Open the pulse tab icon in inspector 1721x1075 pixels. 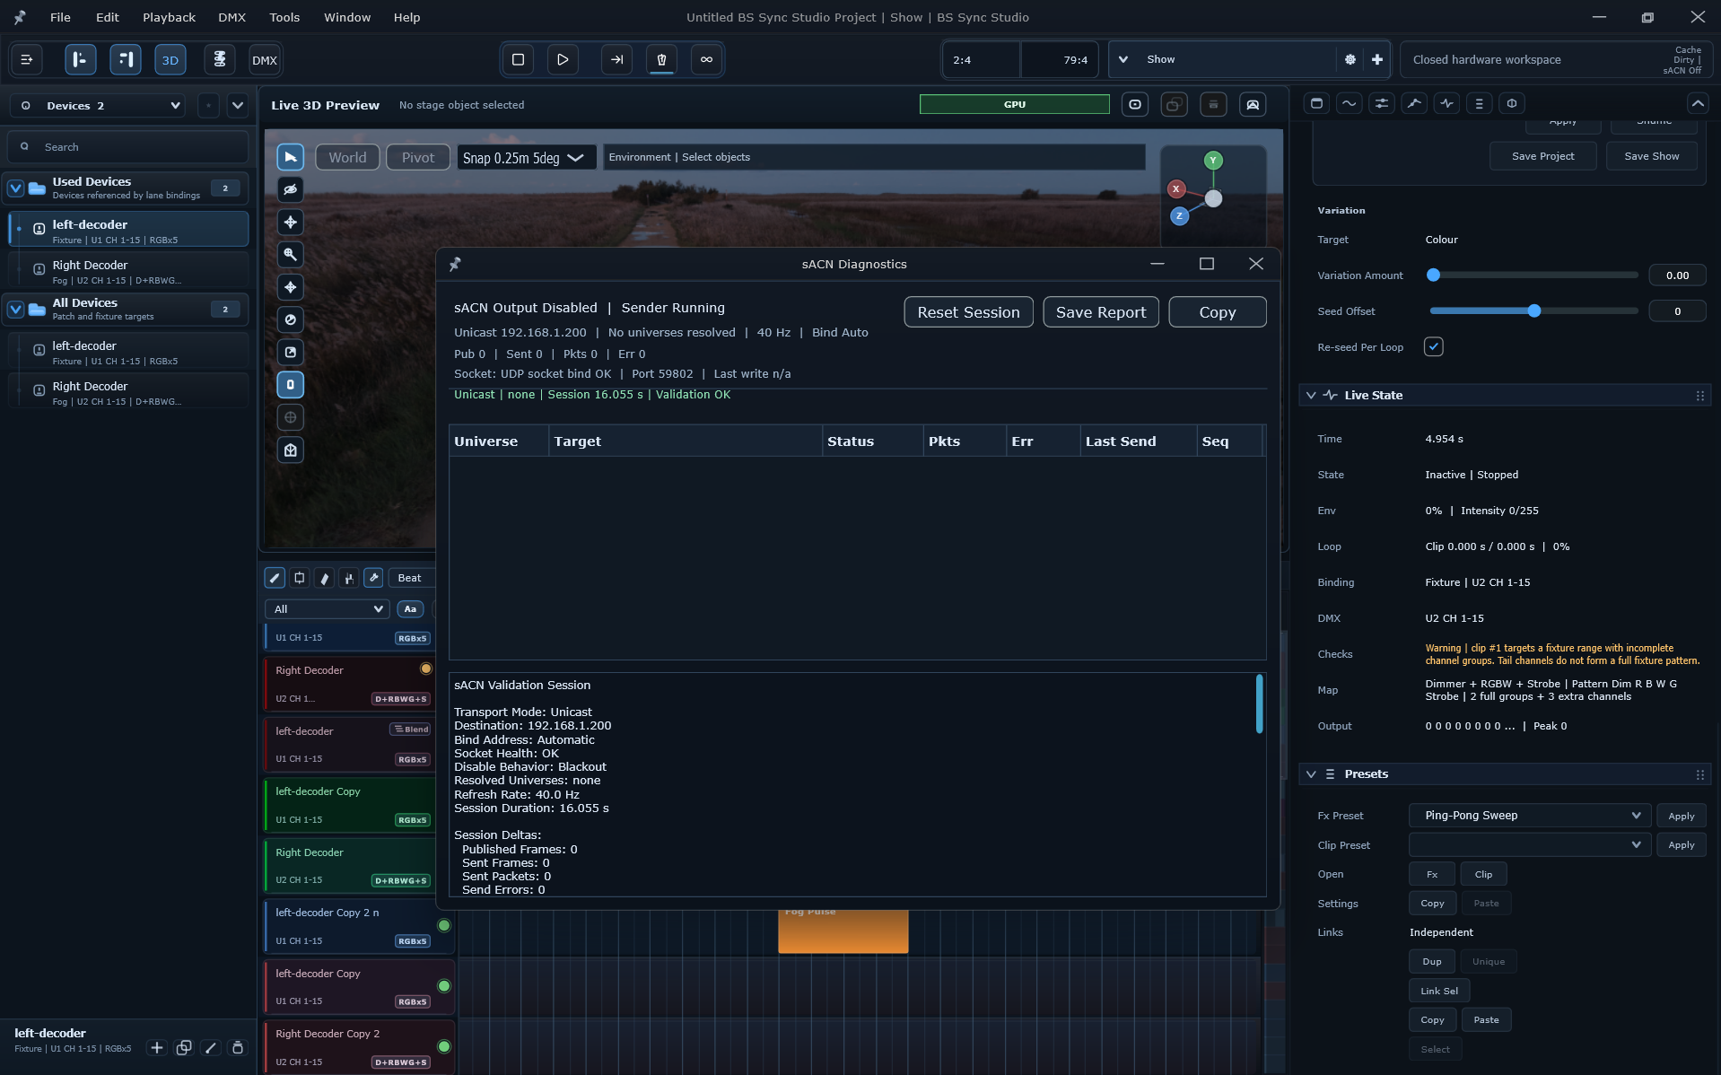1446,103
